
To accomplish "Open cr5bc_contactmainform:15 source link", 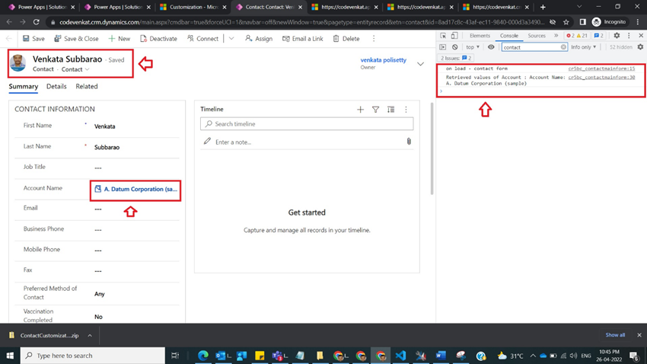I will point(601,69).
